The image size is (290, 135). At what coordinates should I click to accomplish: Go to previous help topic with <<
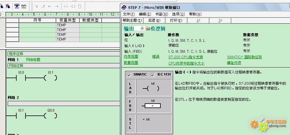[x=198, y=20]
